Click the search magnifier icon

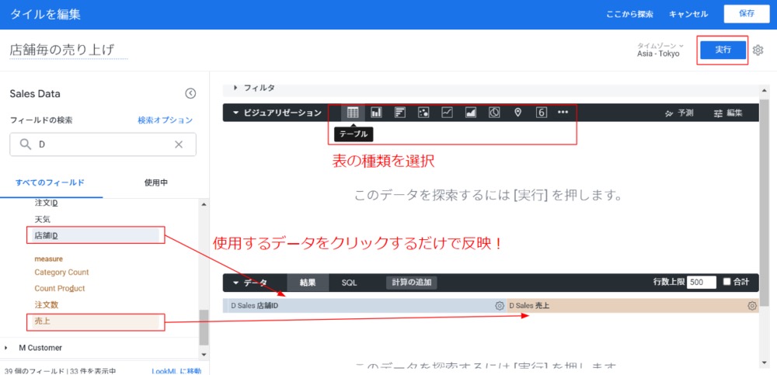(x=26, y=144)
